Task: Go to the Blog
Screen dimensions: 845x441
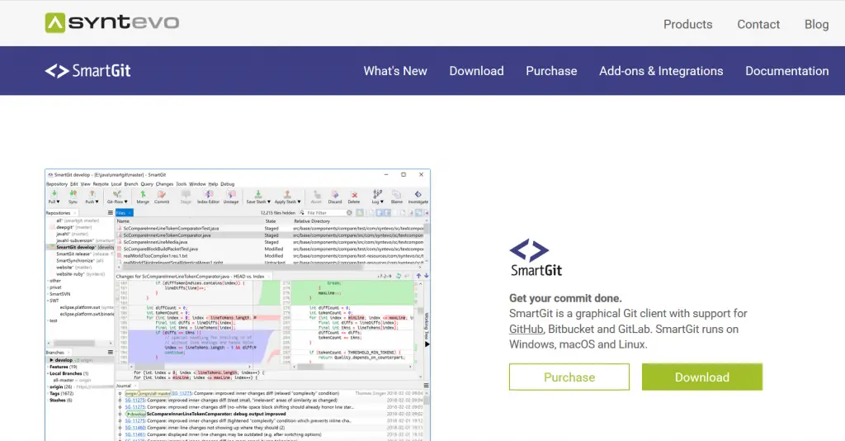Action: click(816, 24)
